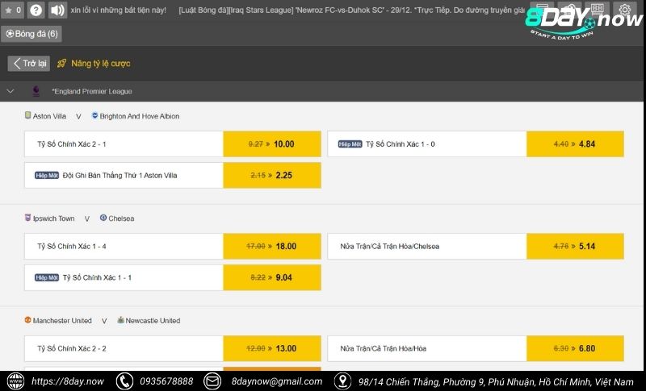The image size is (646, 391).
Task: Select 13.00 odds for Manchester United 2-2
Action: point(271,349)
